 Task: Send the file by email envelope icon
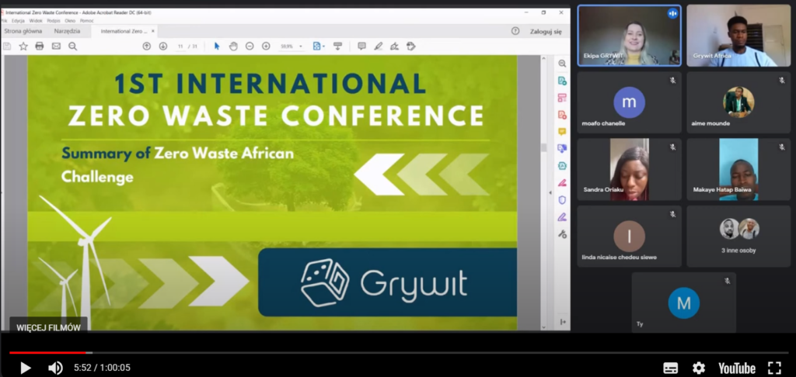pos(56,46)
